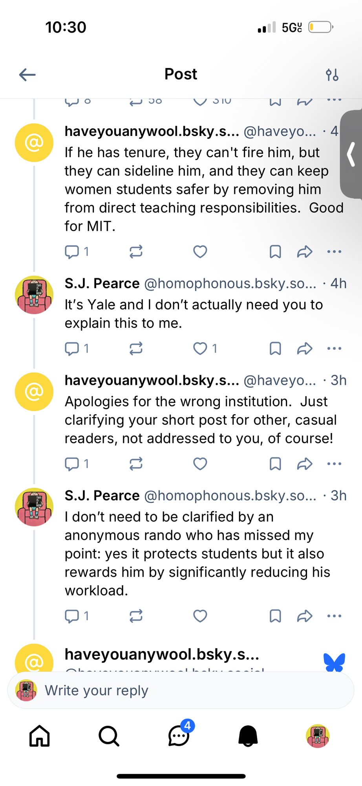Open thread preferences filter icon
362x786 pixels.
tap(332, 75)
